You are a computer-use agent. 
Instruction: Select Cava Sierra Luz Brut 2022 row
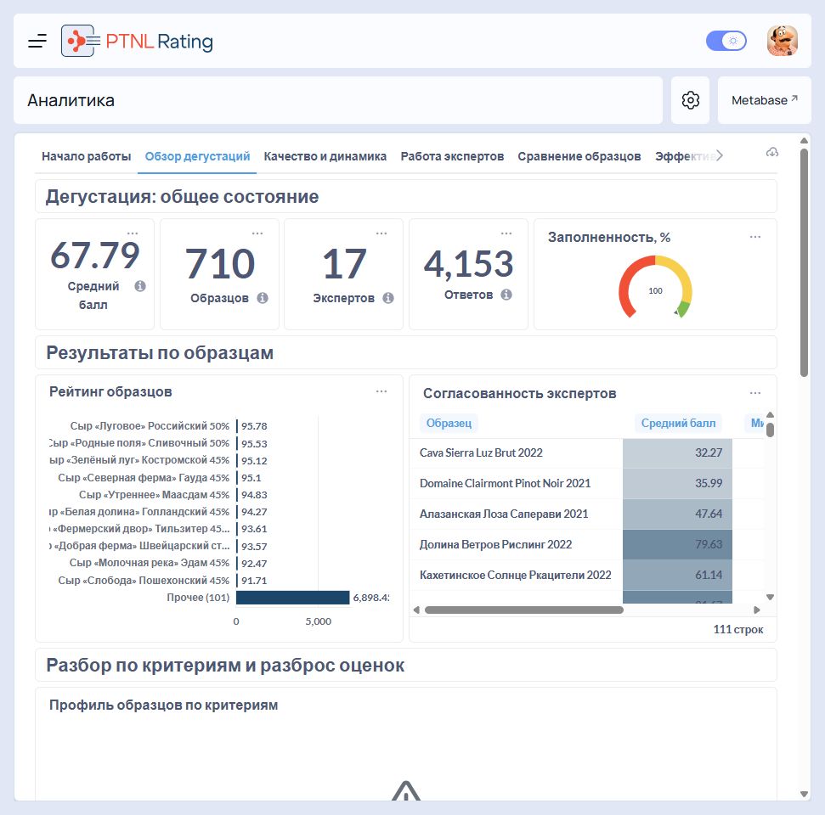586,452
